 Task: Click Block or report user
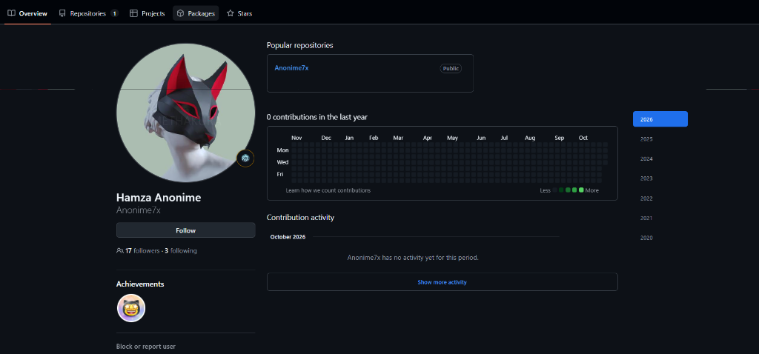[x=146, y=347]
